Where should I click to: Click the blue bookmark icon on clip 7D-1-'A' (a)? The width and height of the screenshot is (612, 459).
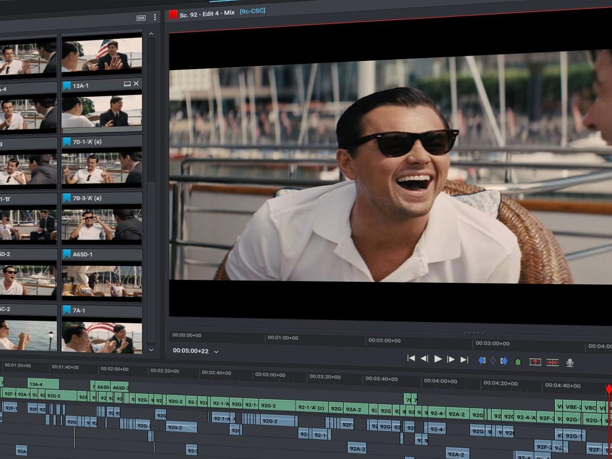(67, 142)
